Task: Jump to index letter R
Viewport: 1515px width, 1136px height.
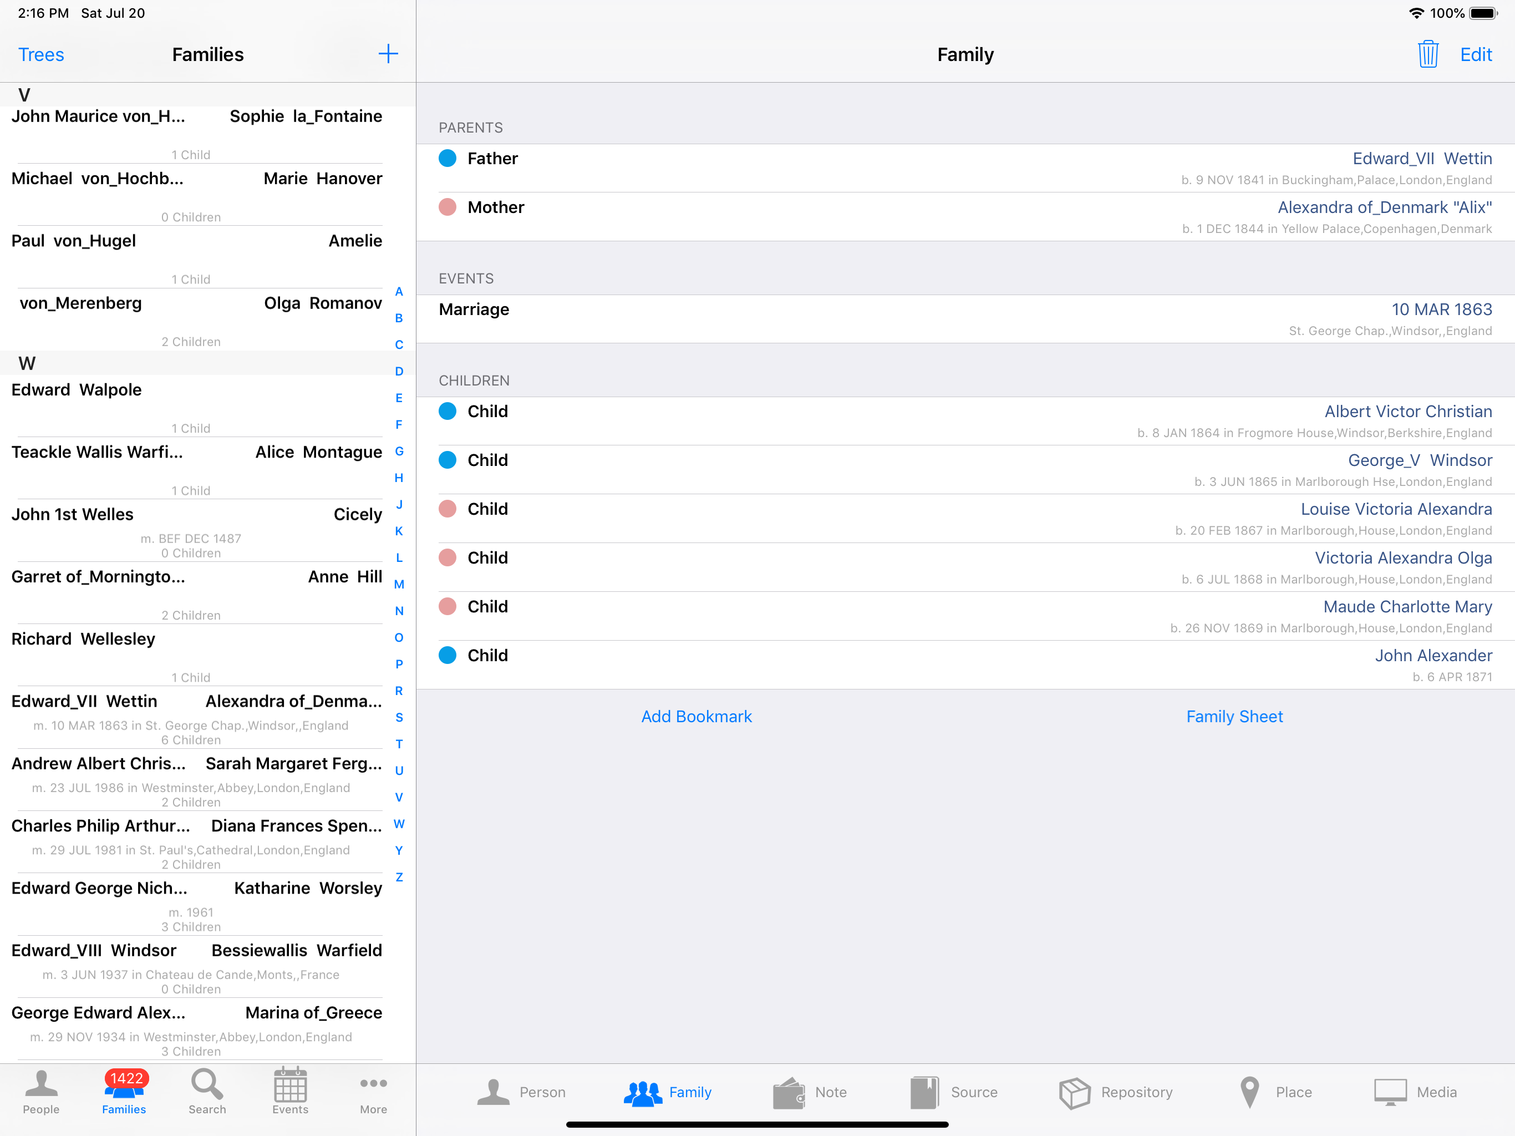Action: pyautogui.click(x=399, y=691)
